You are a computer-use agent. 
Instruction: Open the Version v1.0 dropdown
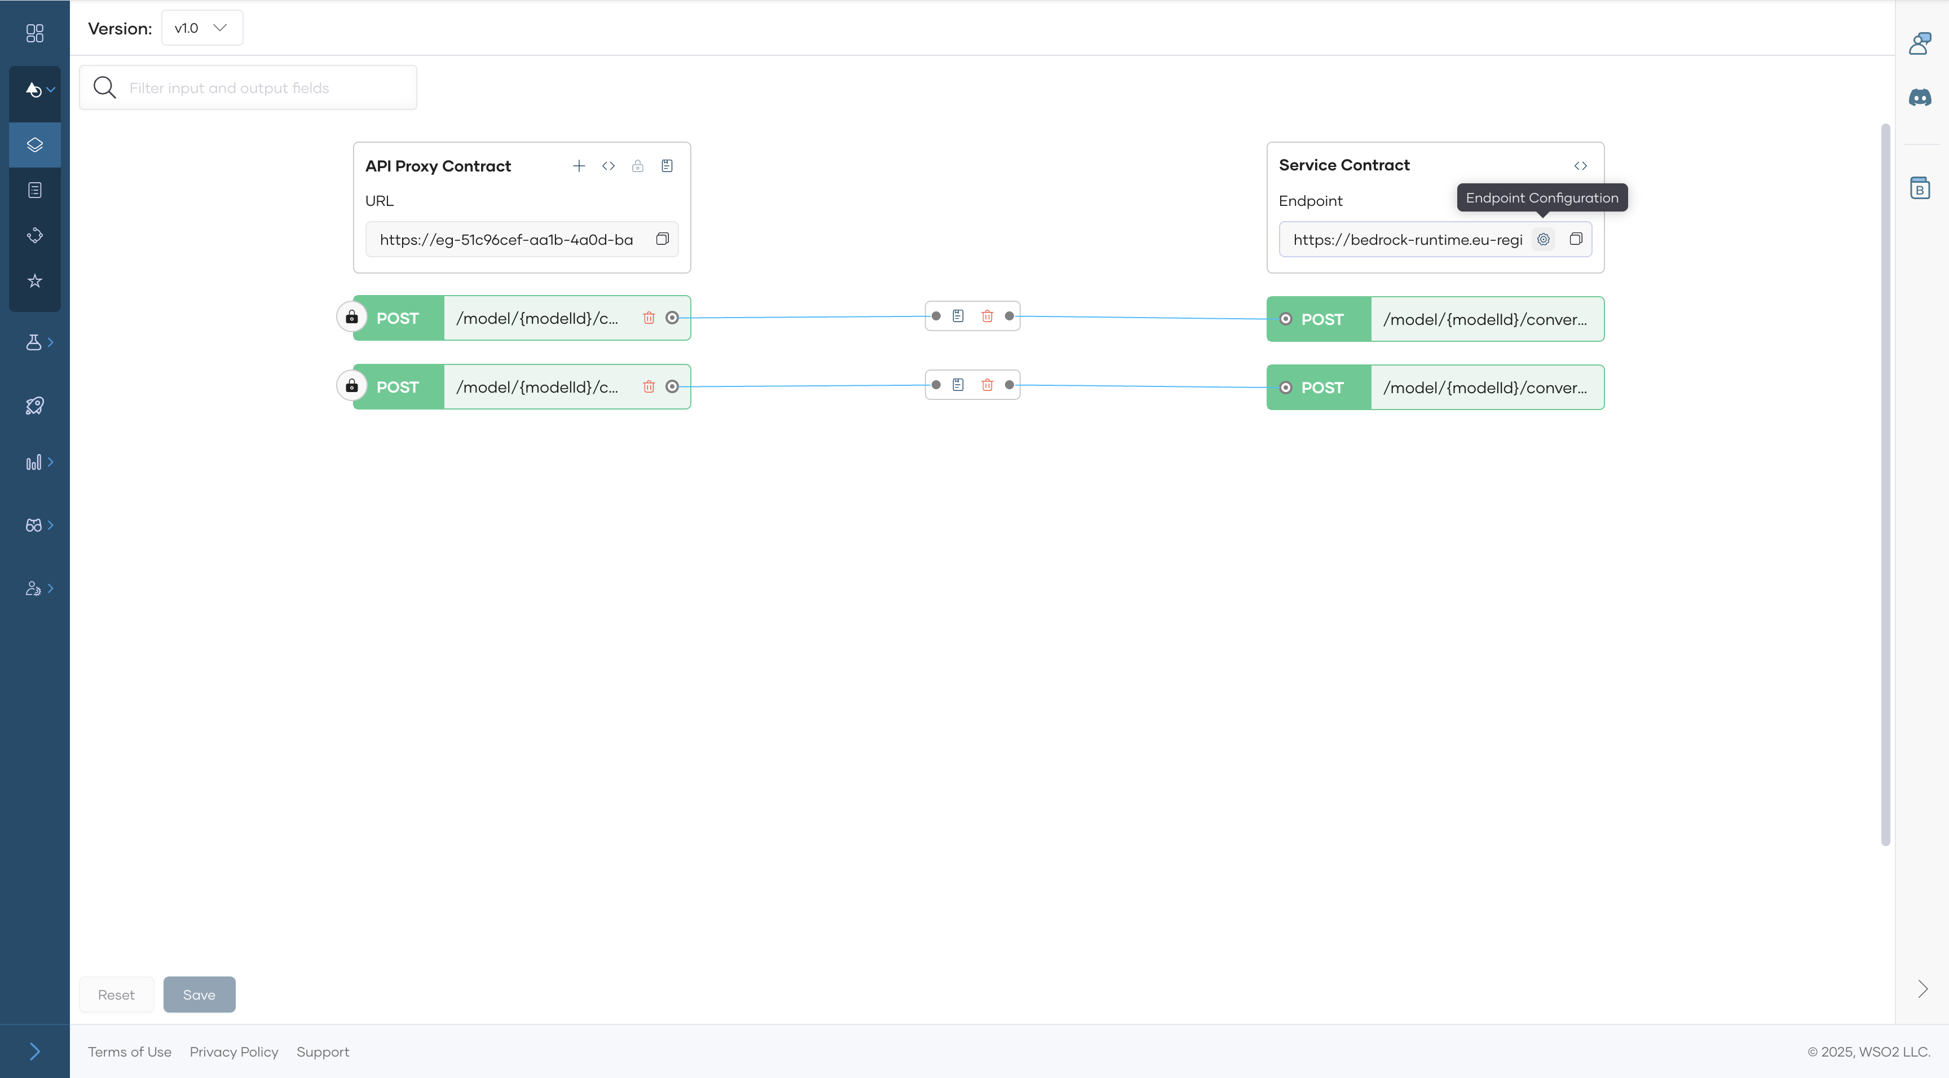click(x=202, y=28)
